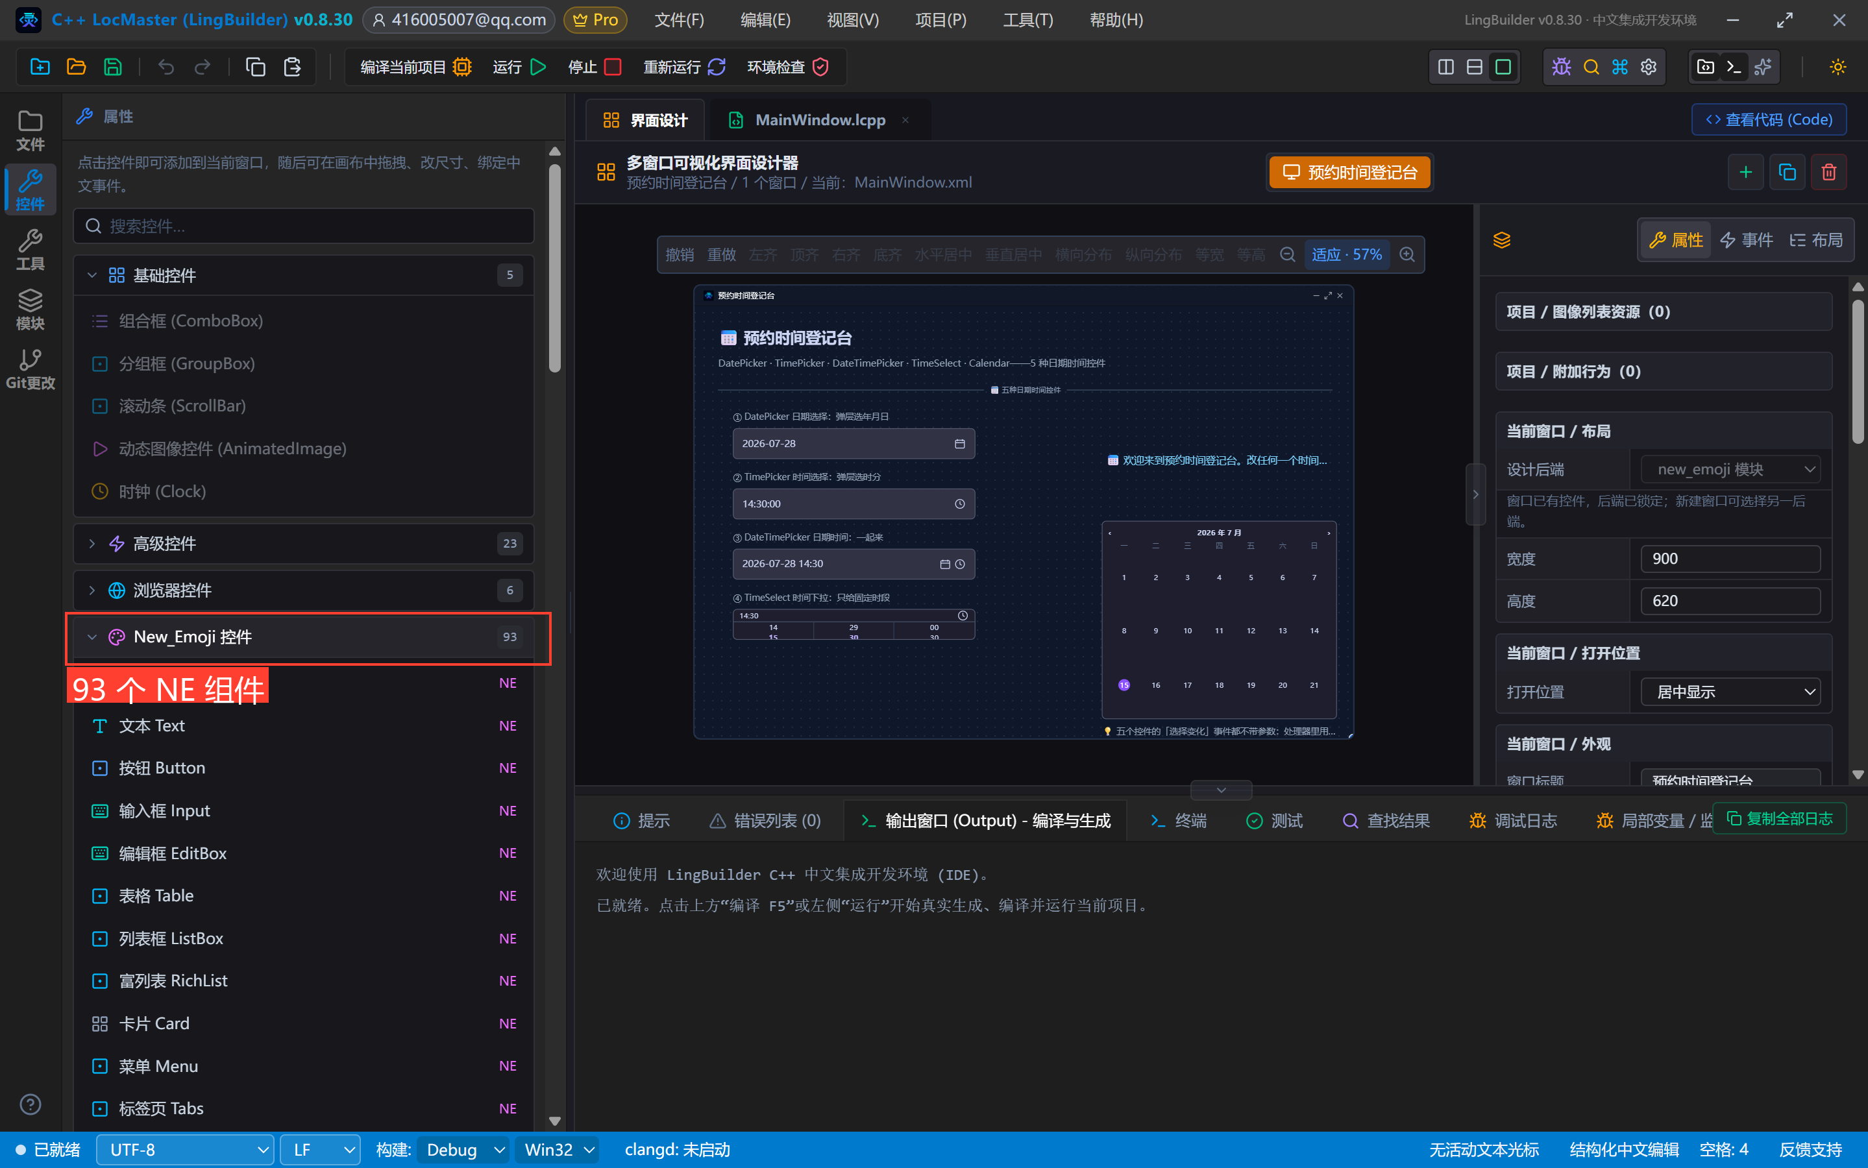The width and height of the screenshot is (1868, 1168).
Task: Add a new window with plus icon
Action: click(x=1745, y=171)
